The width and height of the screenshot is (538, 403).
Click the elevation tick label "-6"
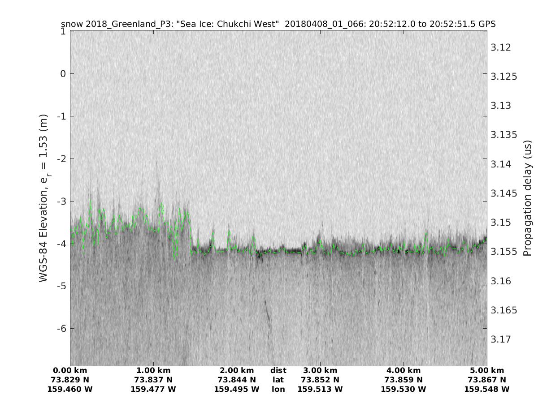click(x=61, y=328)
